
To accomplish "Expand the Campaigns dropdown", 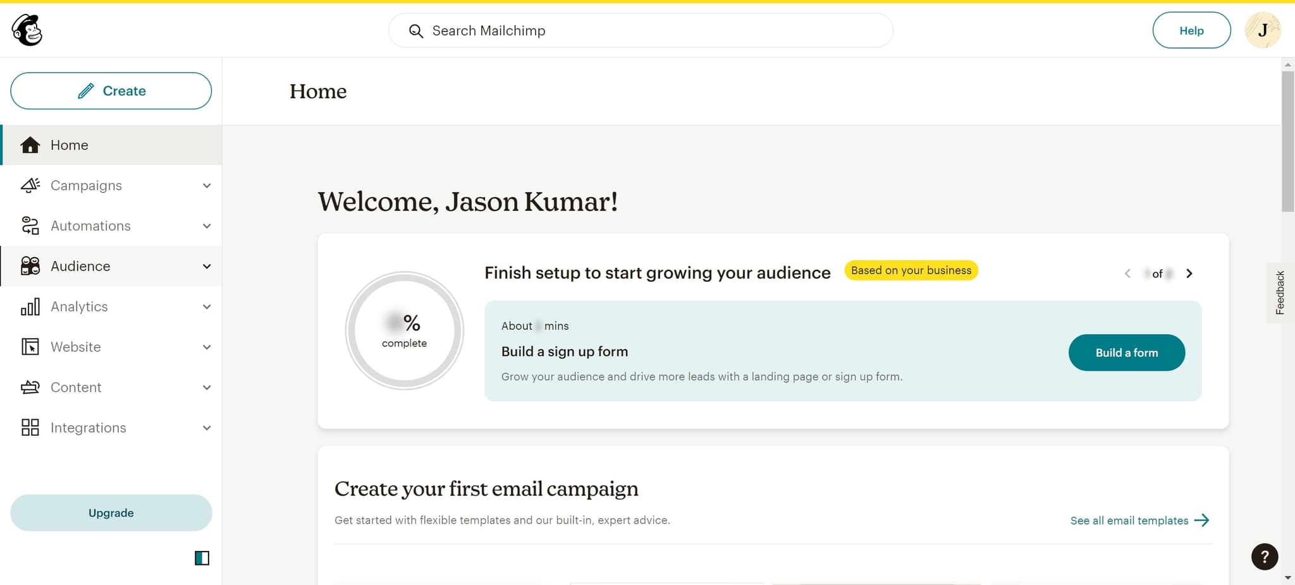I will coord(207,185).
